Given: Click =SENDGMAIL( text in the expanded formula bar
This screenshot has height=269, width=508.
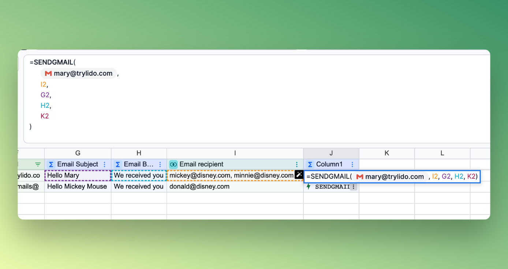Looking at the screenshot, I should pyautogui.click(x=53, y=62).
